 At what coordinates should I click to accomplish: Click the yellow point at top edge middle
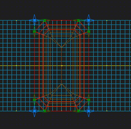[62, 20]
